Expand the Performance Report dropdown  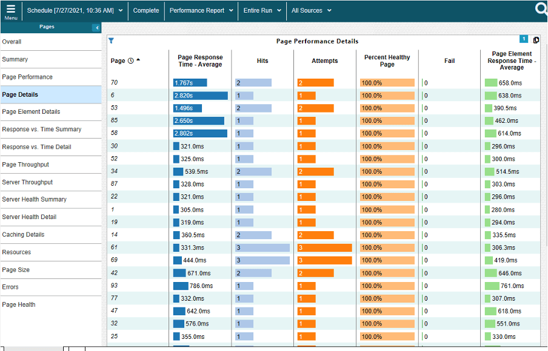(x=201, y=10)
